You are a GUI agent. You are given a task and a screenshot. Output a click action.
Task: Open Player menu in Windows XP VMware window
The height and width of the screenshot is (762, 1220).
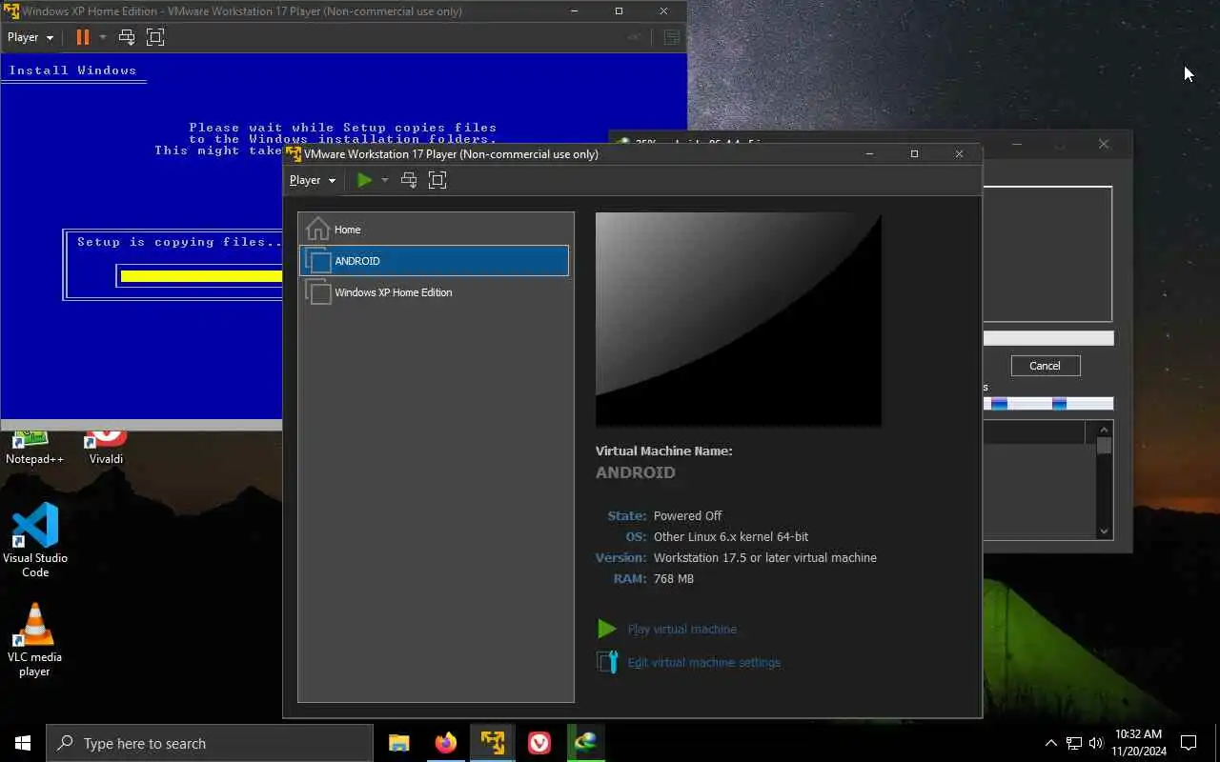30,37
